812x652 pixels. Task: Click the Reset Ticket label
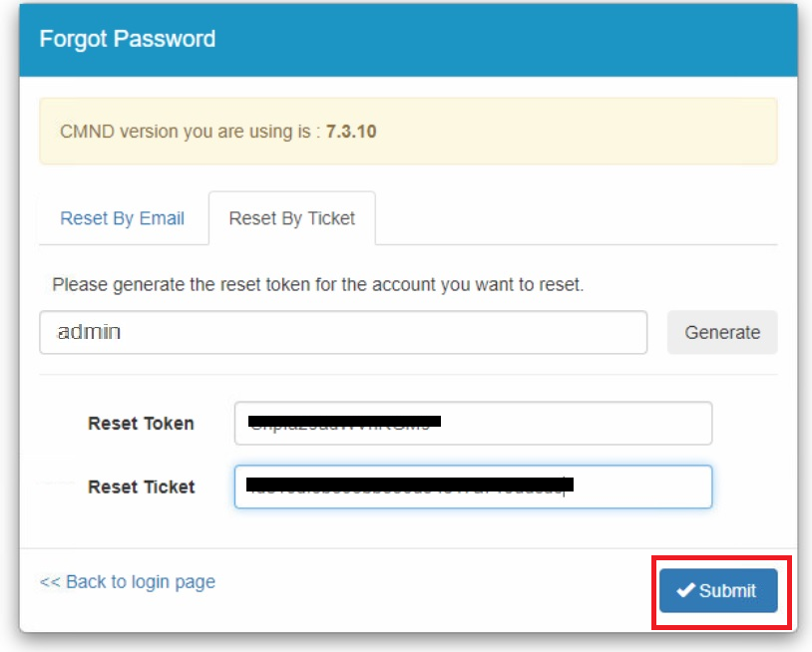coord(141,487)
